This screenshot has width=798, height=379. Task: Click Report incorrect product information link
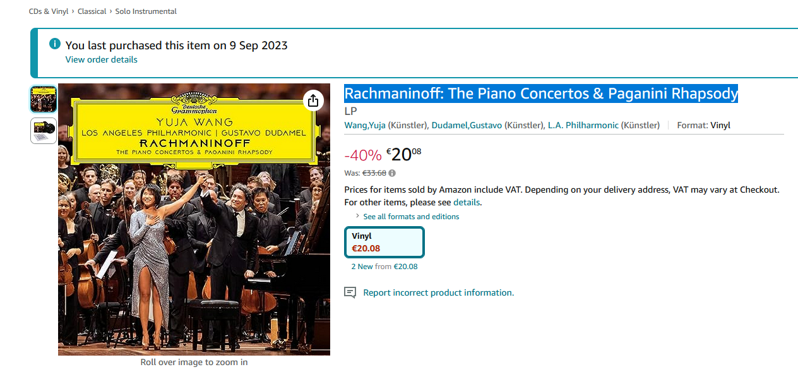click(439, 292)
